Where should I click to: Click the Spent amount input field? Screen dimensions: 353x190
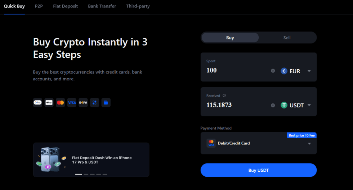click(x=236, y=70)
